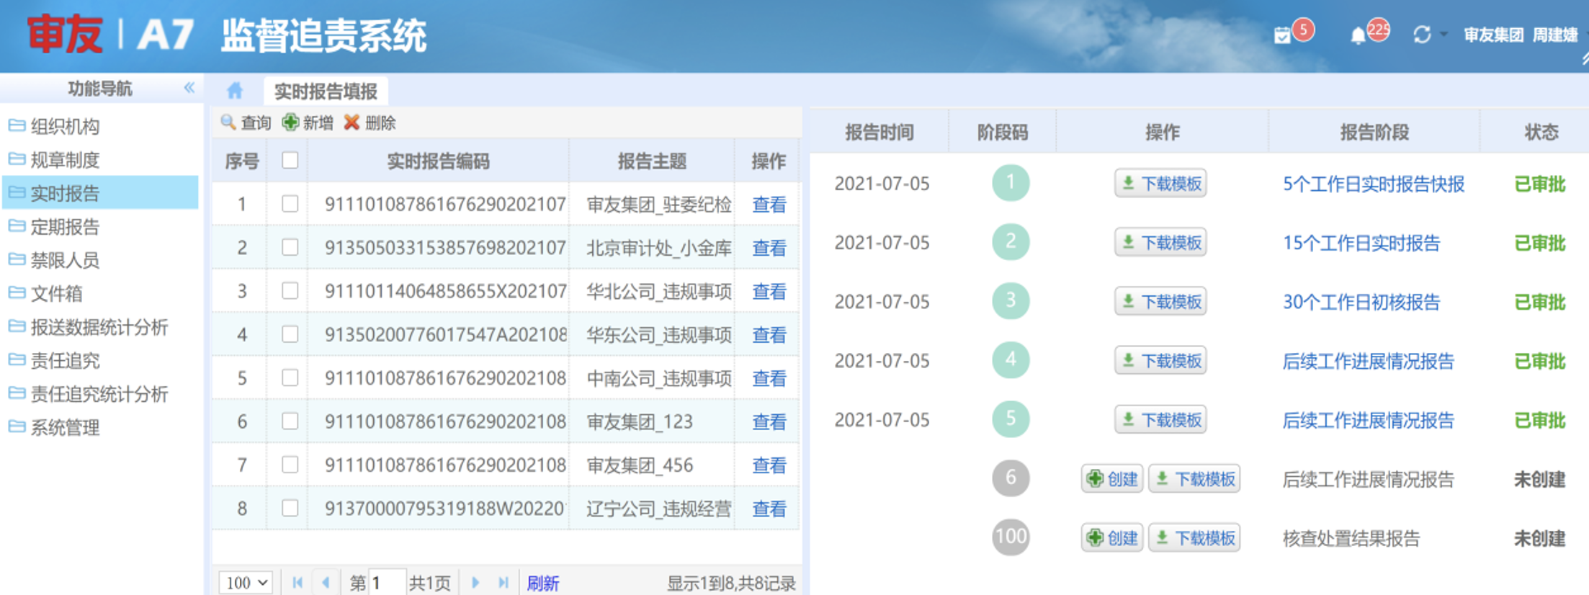This screenshot has width=1589, height=595.
Task: Click the 查询 search toolbar button
Action: 246,122
